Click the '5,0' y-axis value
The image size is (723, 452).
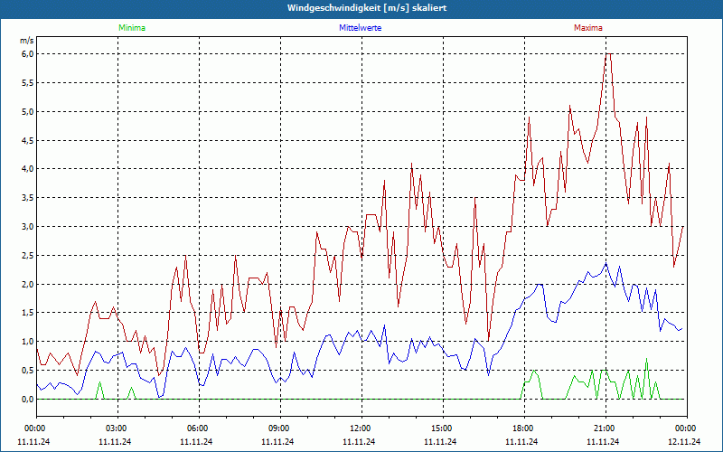pos(28,111)
